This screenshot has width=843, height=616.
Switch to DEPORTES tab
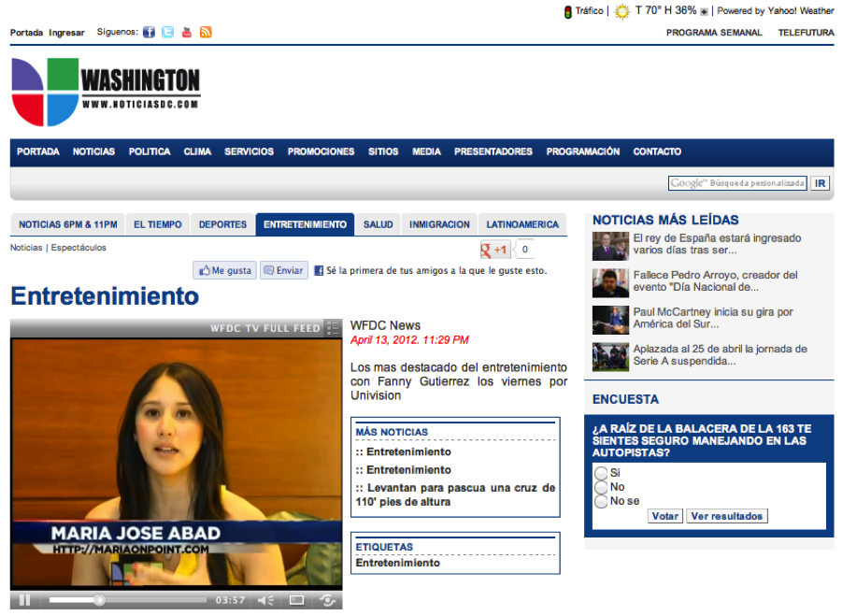coord(222,224)
